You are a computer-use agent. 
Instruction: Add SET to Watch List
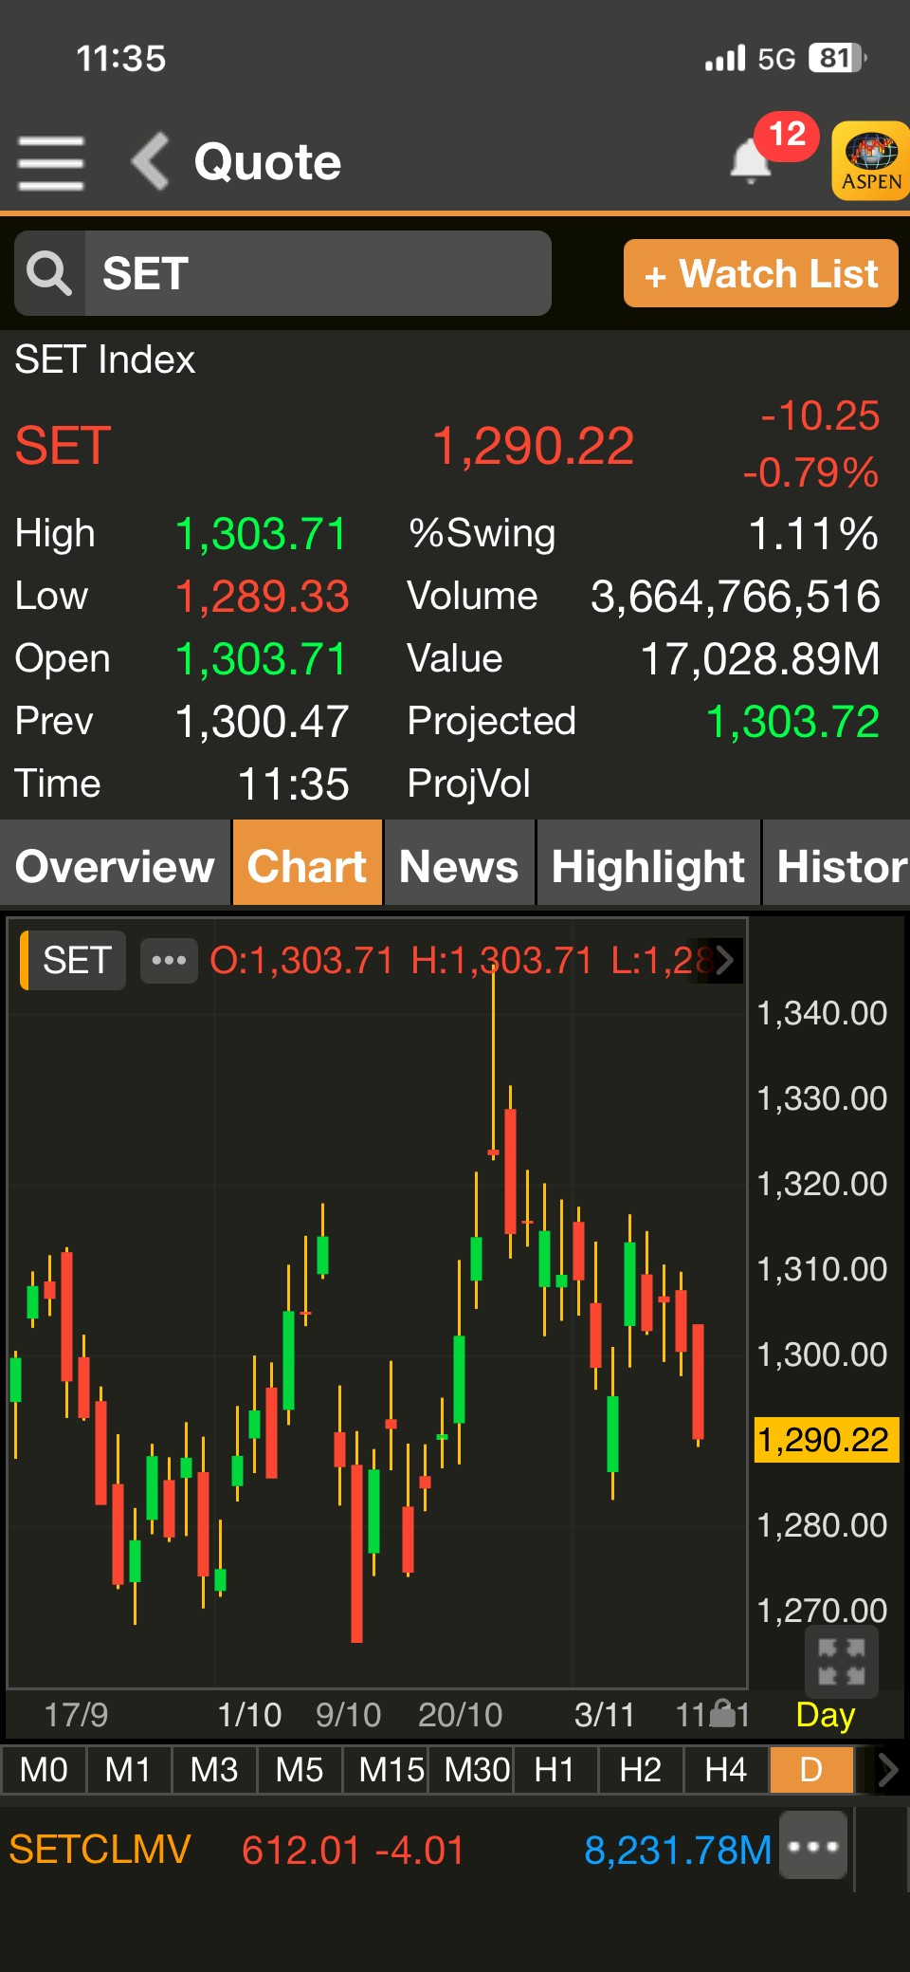tap(760, 273)
